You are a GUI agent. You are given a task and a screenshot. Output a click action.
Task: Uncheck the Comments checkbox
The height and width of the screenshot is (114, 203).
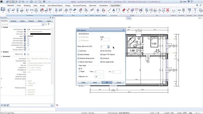pos(101,58)
